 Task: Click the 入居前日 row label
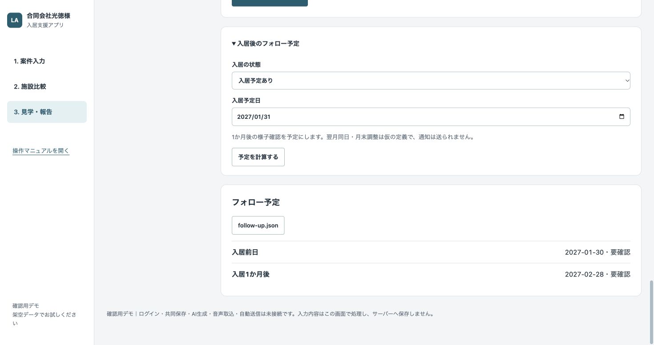[x=245, y=252]
